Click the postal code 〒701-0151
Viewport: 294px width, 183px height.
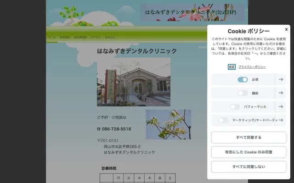click(x=107, y=140)
